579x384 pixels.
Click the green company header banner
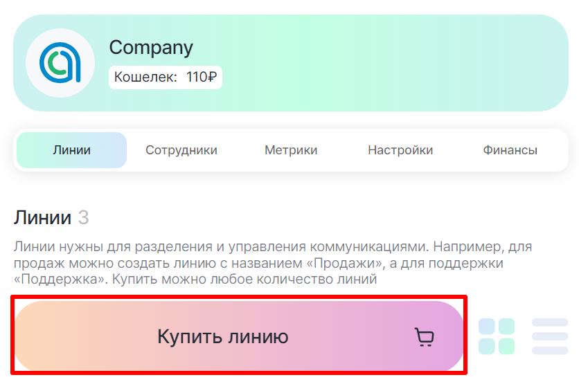tap(388, 63)
